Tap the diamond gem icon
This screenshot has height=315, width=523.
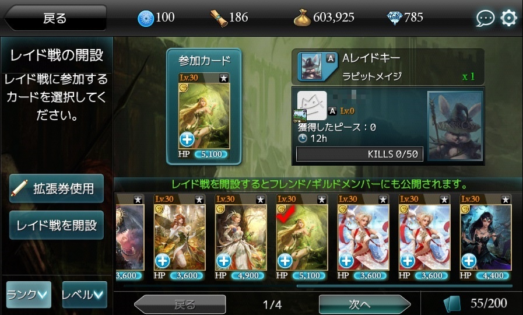coord(394,18)
